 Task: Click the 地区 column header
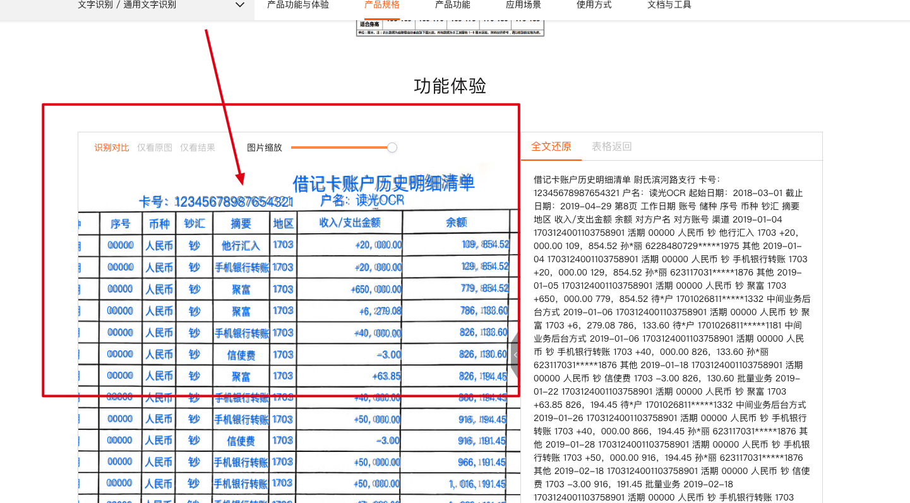coord(283,223)
